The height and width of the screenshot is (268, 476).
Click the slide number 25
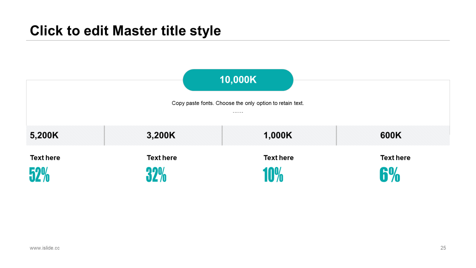(x=443, y=248)
